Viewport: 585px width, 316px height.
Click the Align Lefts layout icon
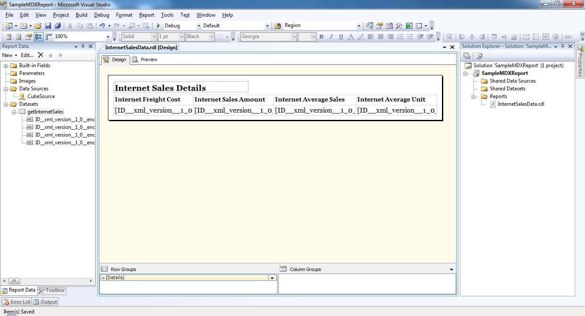click(x=462, y=37)
